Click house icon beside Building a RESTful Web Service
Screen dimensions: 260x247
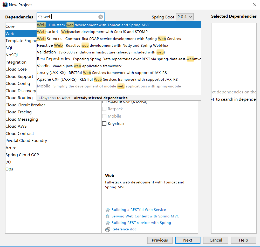(108, 210)
